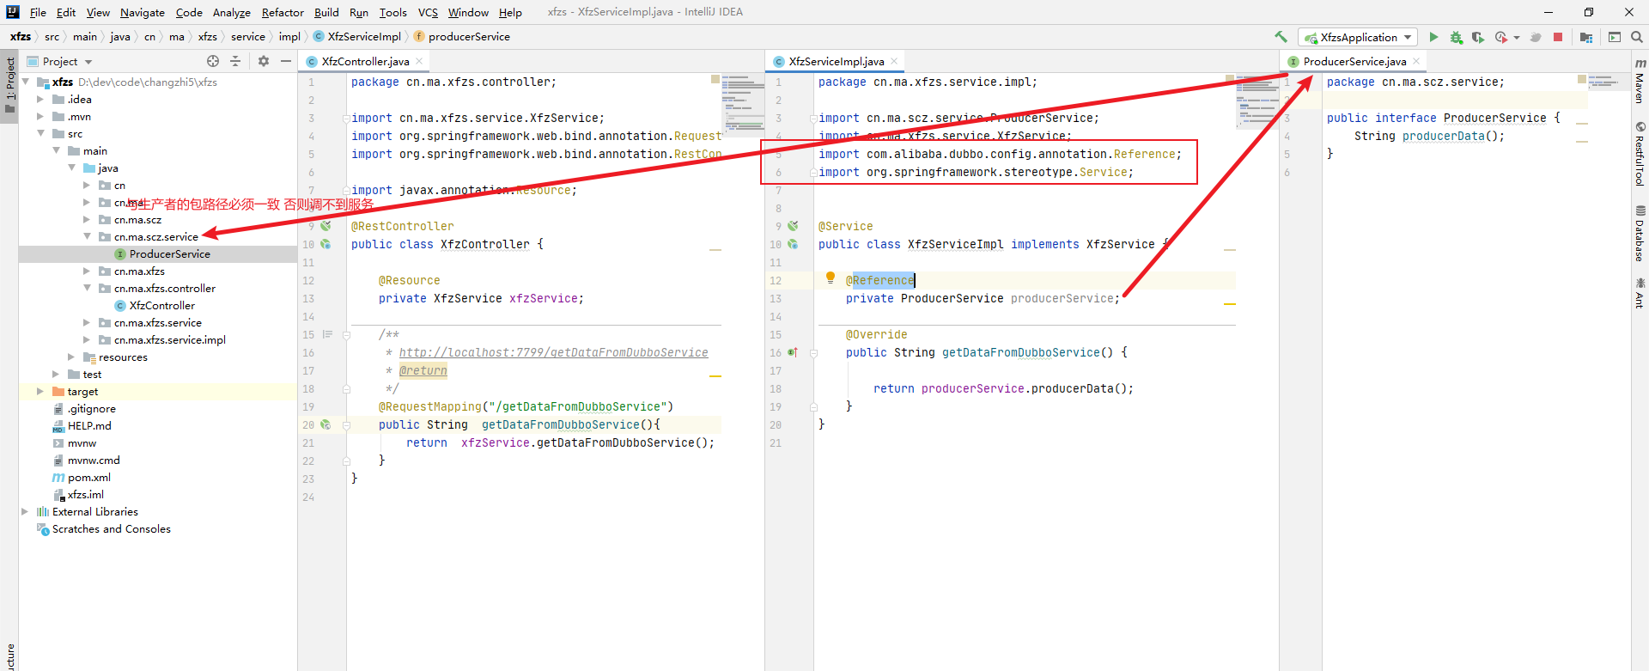Image resolution: width=1649 pixels, height=671 pixels.
Task: Open the File menu
Action: (x=38, y=12)
